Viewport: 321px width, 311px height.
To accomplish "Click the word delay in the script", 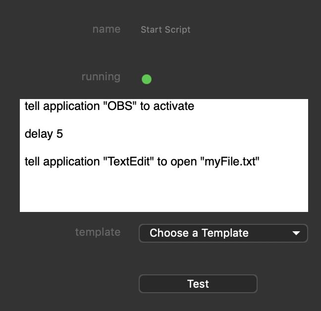I will click(39, 134).
